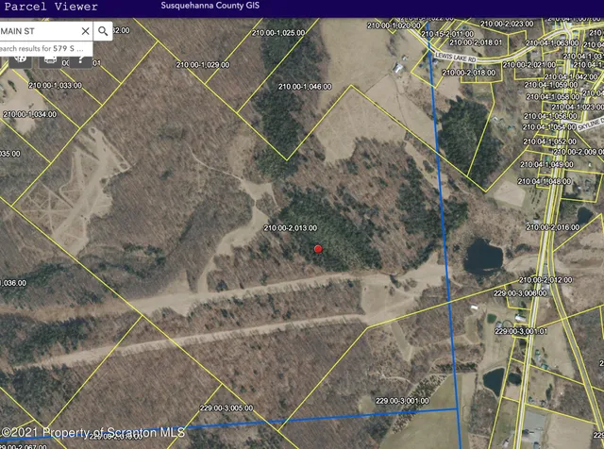This screenshot has width=604, height=449.
Task: Click the Lewis Lake Rd road label
Action: coord(457,58)
